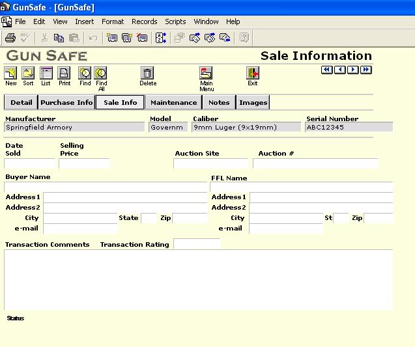Click the FFL Address2 field

tap(321, 208)
